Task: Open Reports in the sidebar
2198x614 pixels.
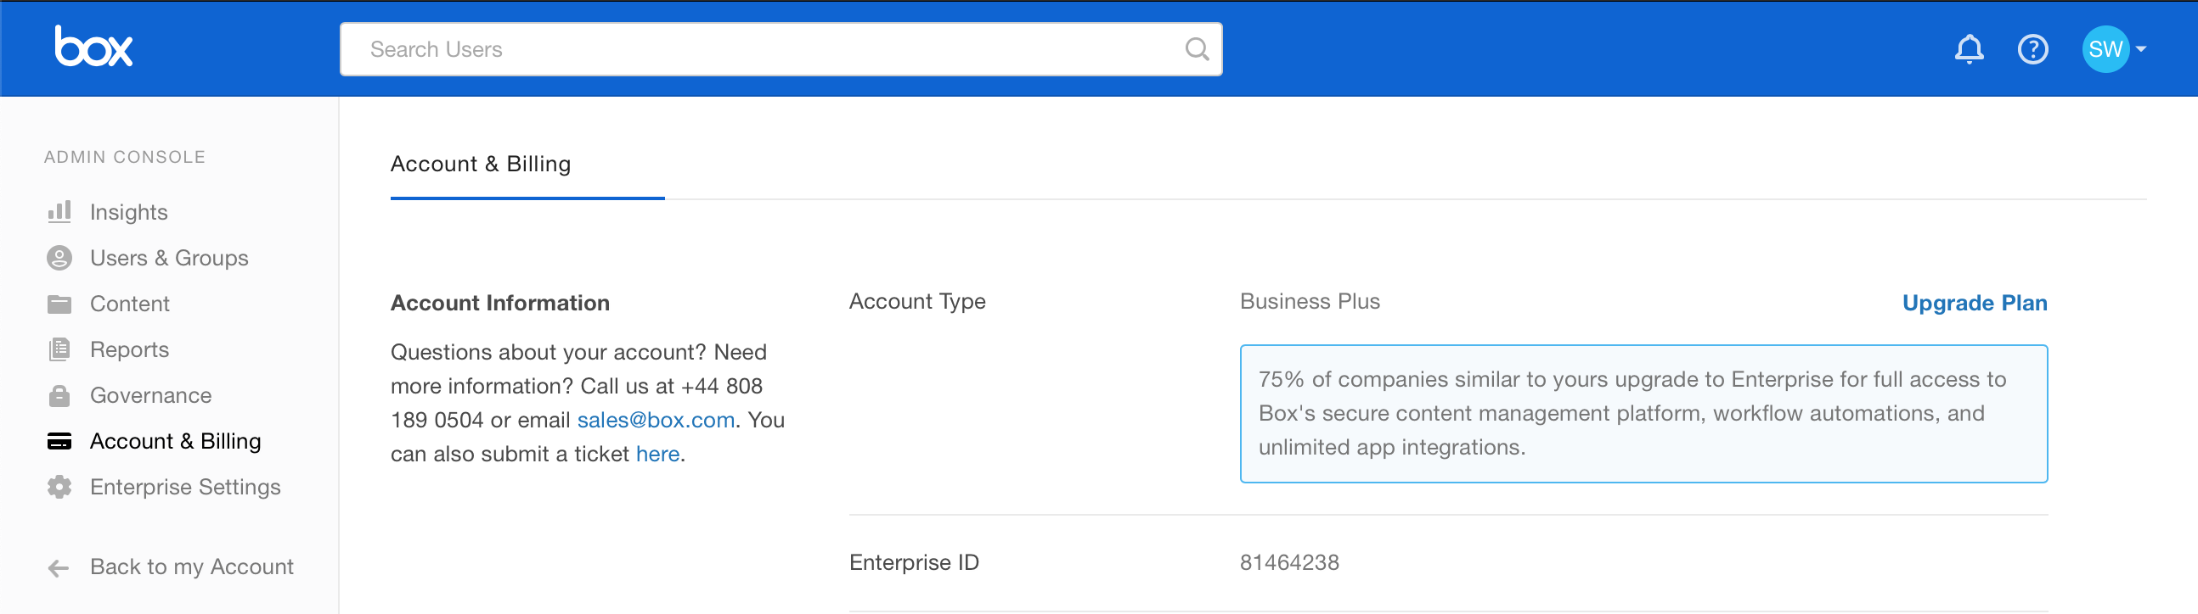Action: [x=130, y=349]
